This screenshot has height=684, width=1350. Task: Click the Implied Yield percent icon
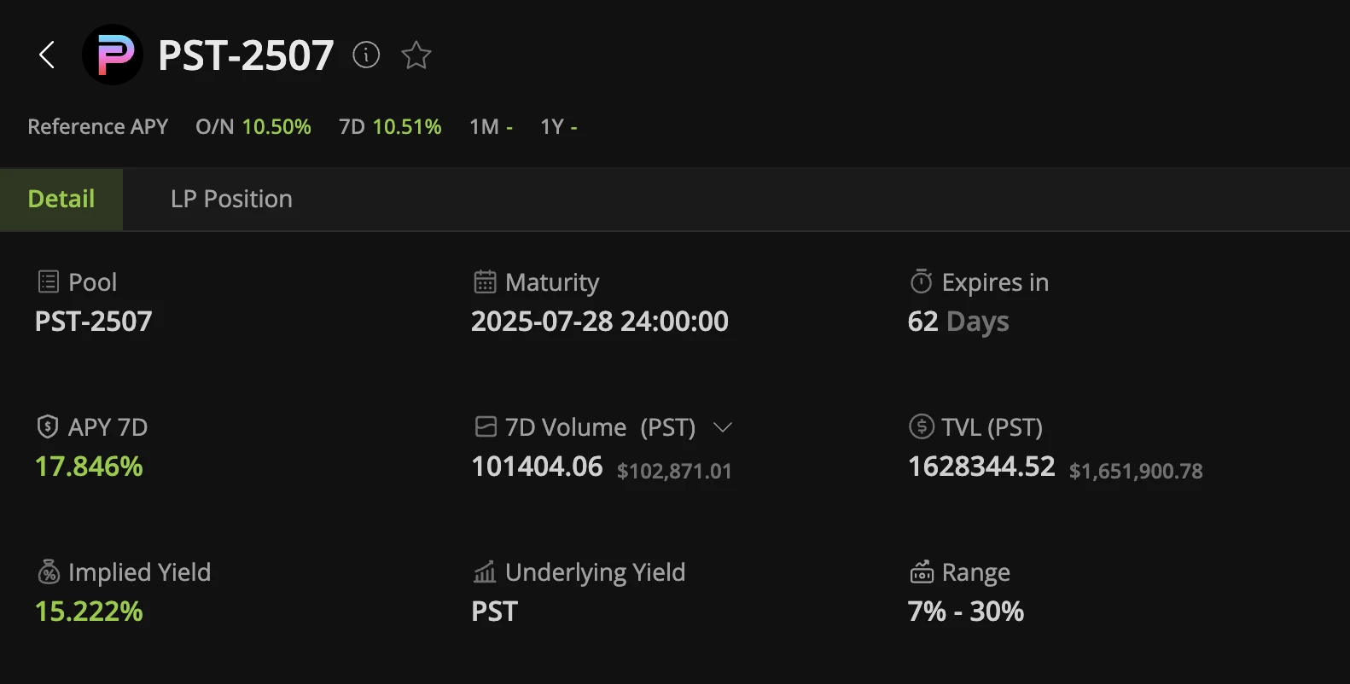(x=49, y=572)
